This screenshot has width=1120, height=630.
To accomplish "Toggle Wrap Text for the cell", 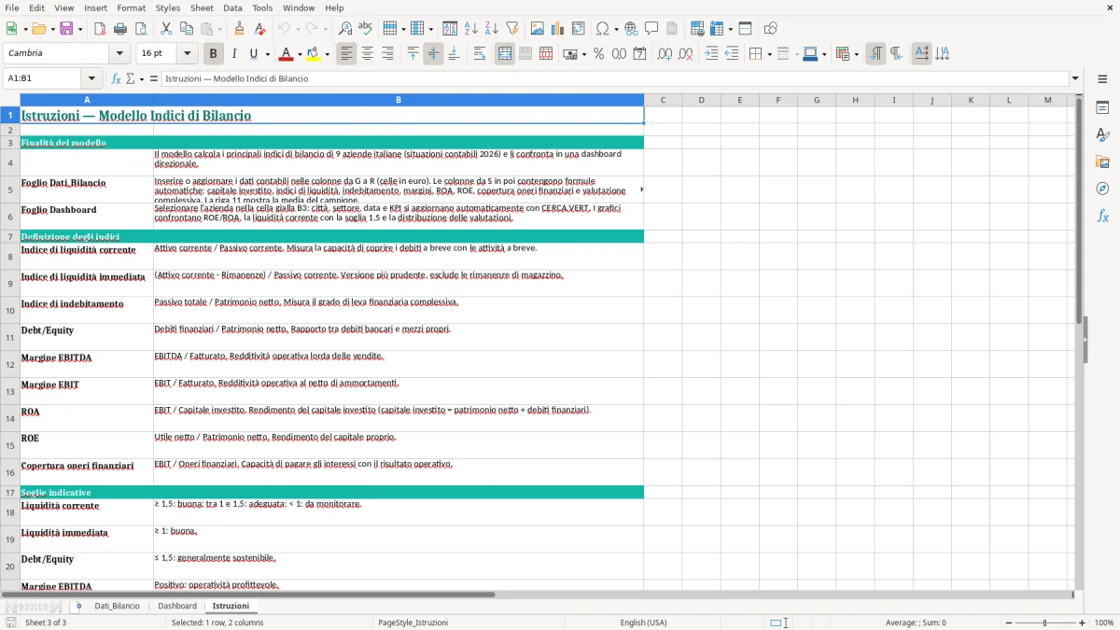I will tap(479, 54).
